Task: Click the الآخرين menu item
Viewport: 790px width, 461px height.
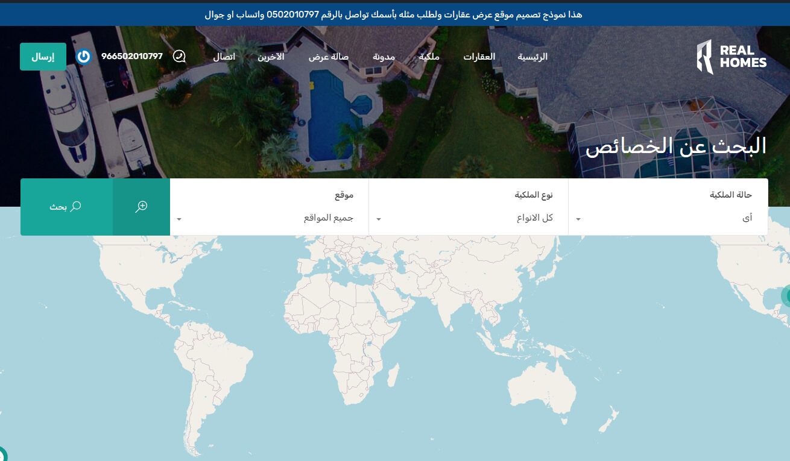Action: click(271, 57)
